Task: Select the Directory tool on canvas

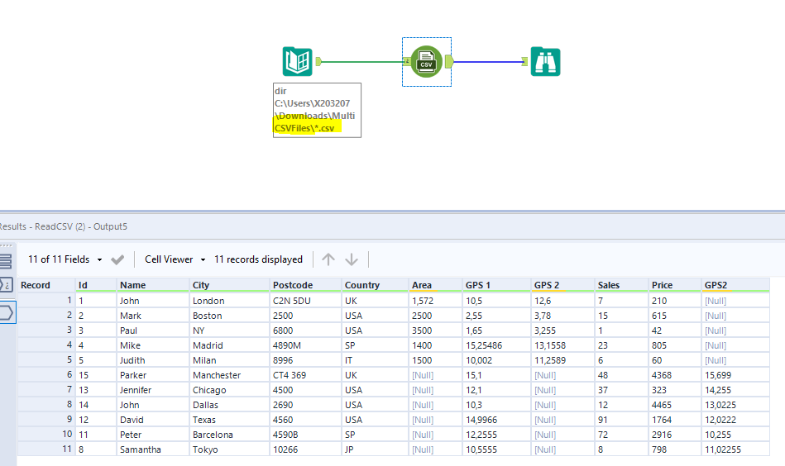Action: (x=296, y=62)
